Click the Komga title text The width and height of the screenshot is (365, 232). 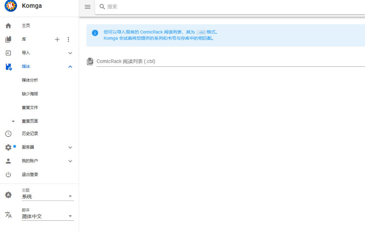point(32,6)
